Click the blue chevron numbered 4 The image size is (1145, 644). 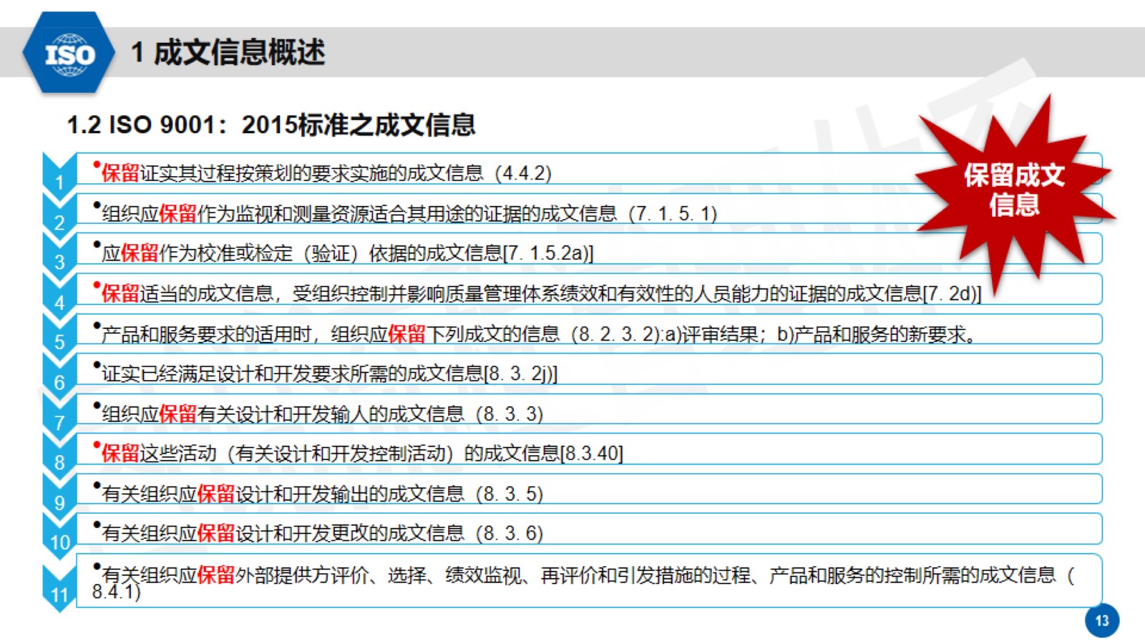[x=59, y=294]
